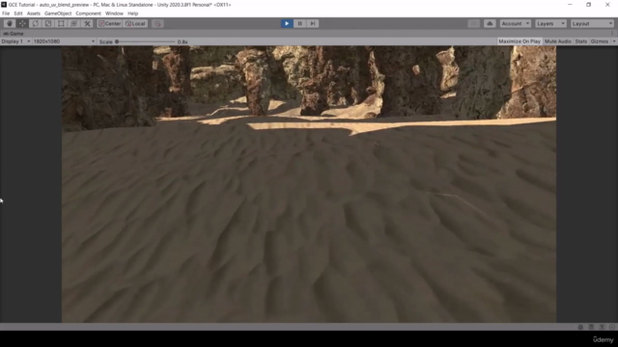Pause the running game
618x347 pixels.
(299, 23)
